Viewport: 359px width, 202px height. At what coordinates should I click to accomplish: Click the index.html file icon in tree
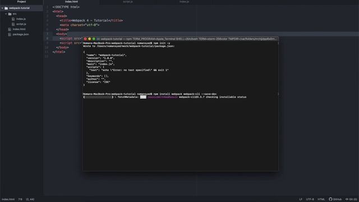tap(10, 29)
